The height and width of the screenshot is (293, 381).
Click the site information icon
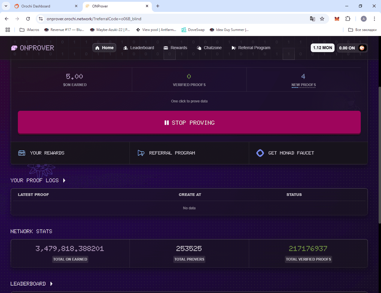pos(41,19)
